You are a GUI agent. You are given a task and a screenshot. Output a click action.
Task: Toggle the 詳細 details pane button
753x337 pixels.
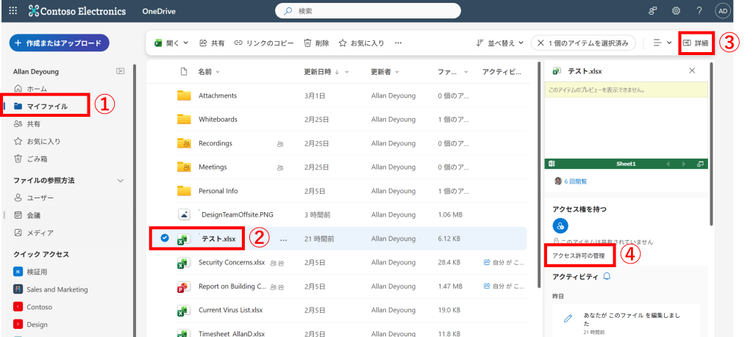(x=696, y=43)
